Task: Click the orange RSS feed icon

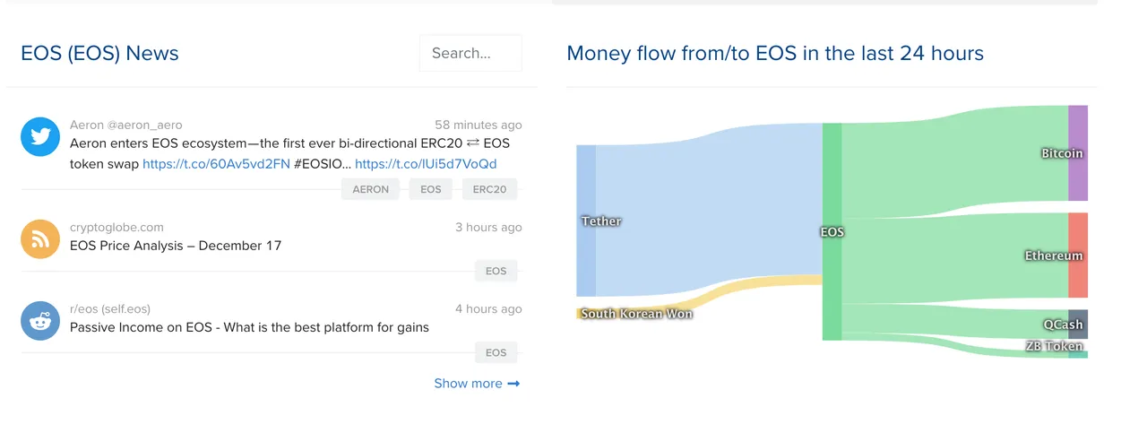Action: tap(40, 239)
